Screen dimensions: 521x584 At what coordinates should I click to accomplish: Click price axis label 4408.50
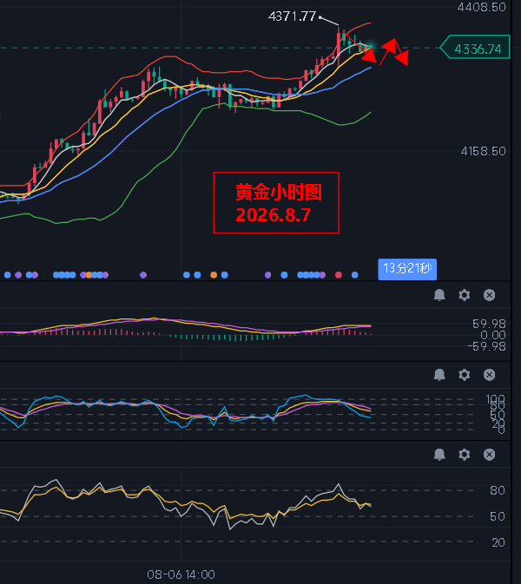(482, 7)
